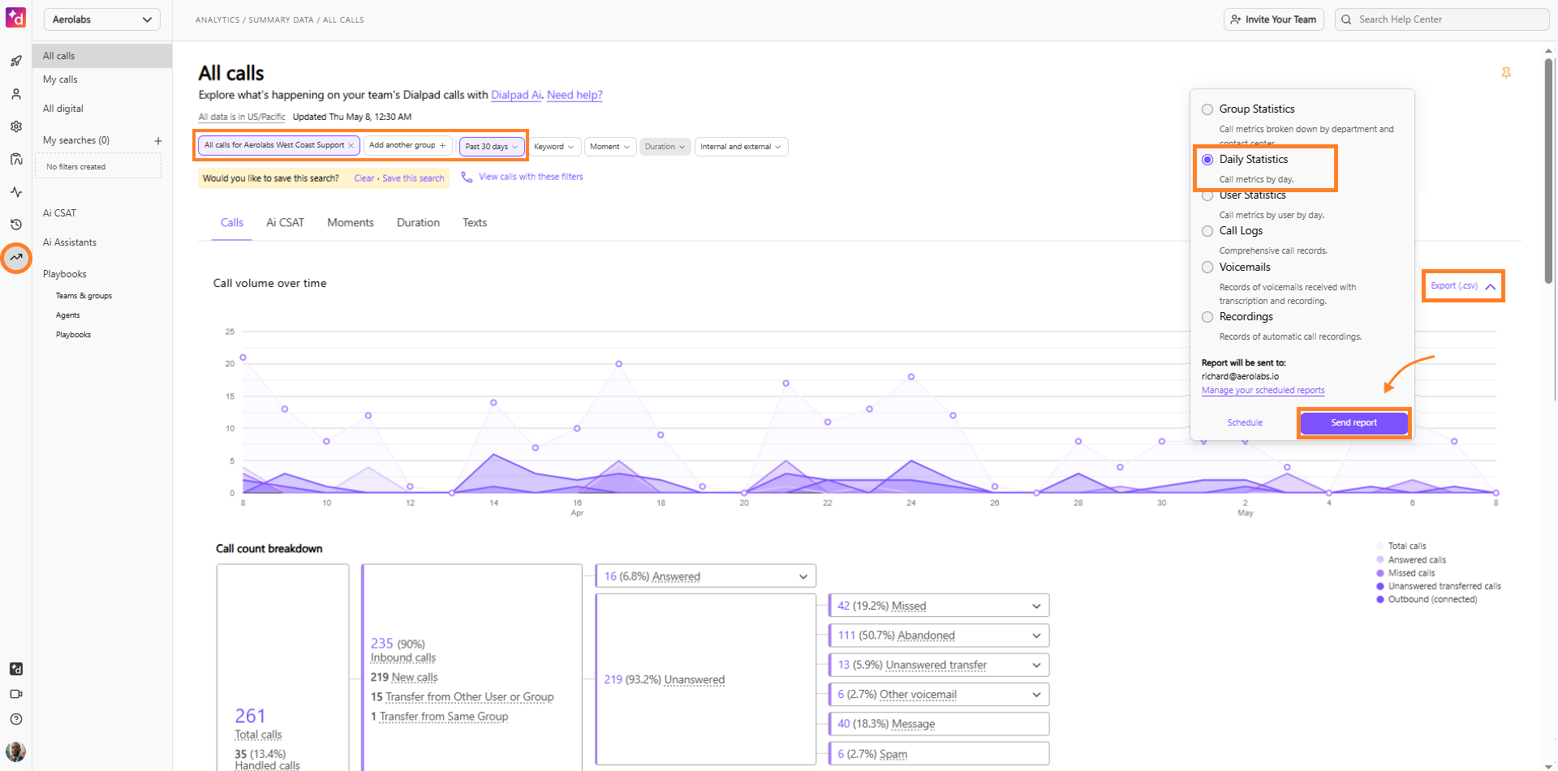Open the Dialpad Ai link
The image size is (1558, 771).
[516, 95]
